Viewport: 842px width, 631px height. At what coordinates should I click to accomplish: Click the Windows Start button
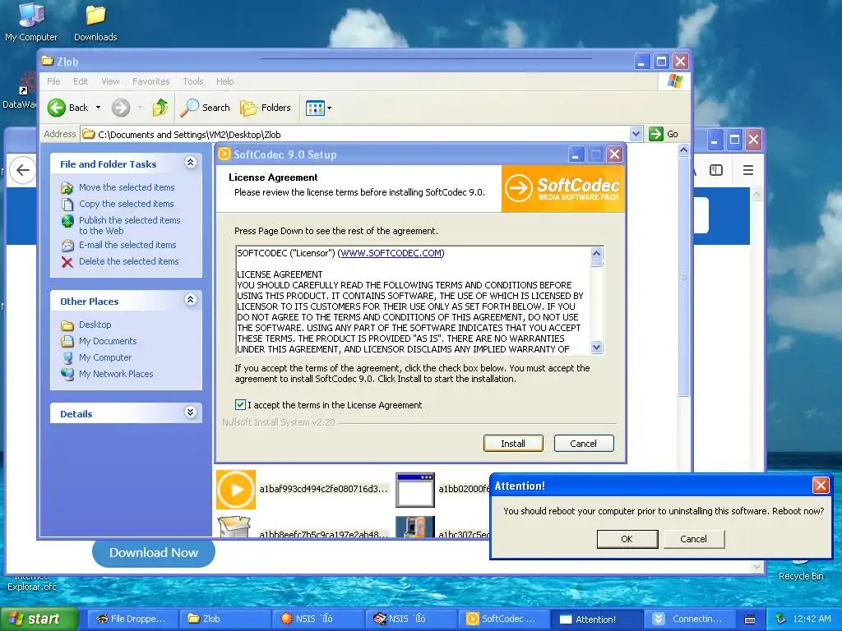tap(39, 619)
